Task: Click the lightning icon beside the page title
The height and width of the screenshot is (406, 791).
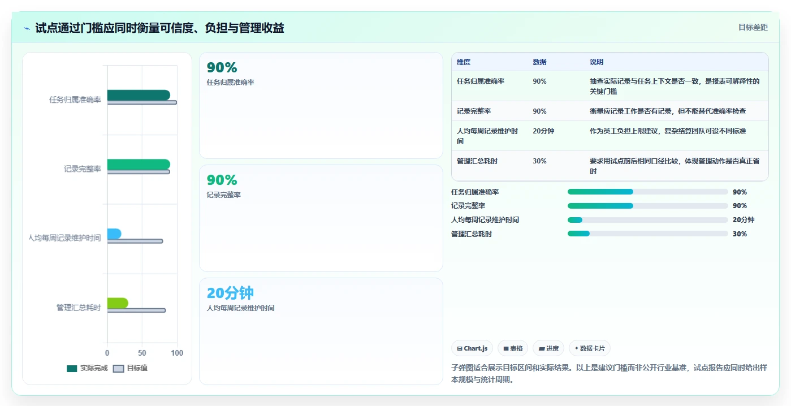Action: coord(27,28)
